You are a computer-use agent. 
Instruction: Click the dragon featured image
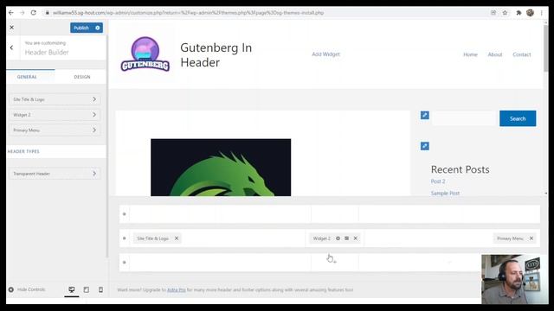point(221,168)
